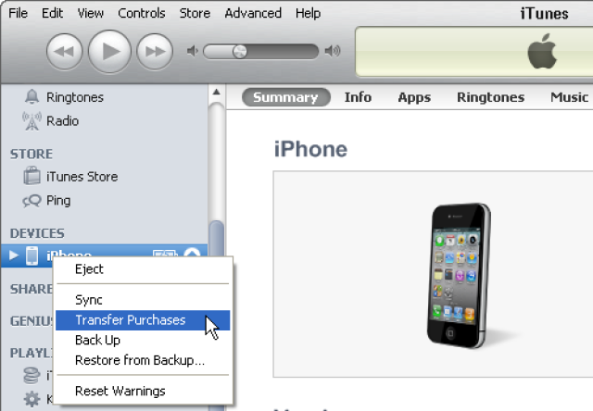Image resolution: width=593 pixels, height=411 pixels.
Task: Click the eject button beside iPhone device
Action: coord(192,253)
